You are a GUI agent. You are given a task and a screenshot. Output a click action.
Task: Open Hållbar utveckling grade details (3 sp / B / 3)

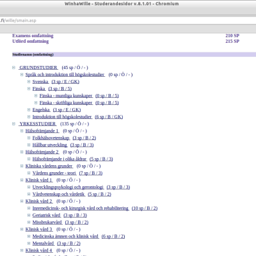tap(82, 145)
